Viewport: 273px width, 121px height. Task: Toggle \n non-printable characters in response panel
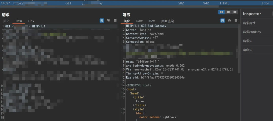(229, 20)
